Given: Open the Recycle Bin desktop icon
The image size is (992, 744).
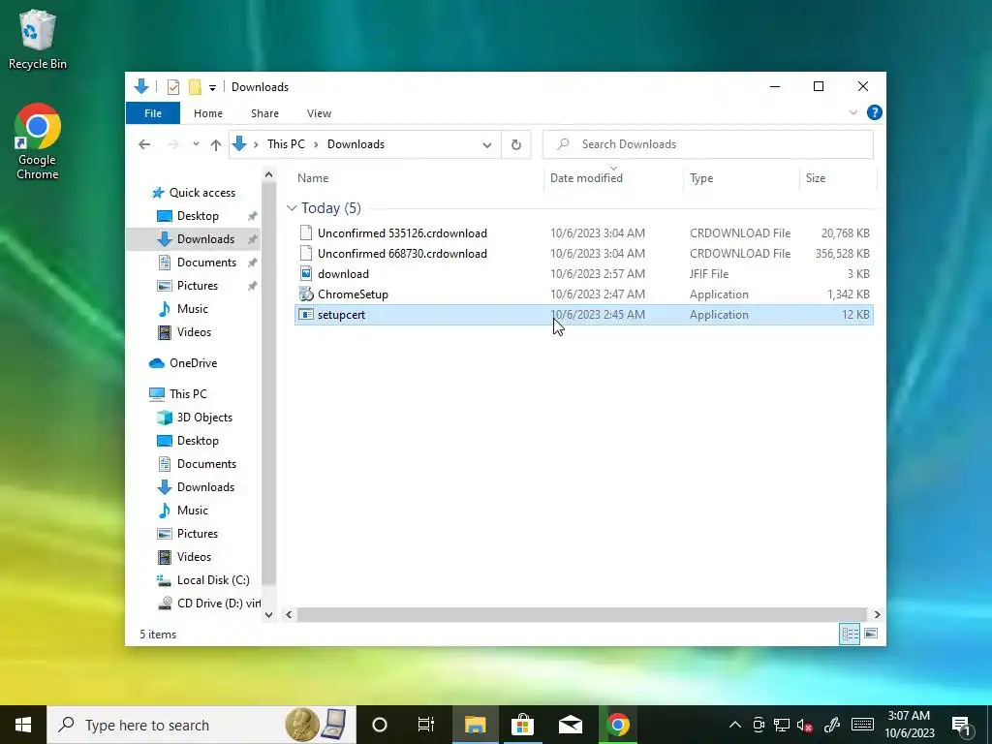Looking at the screenshot, I should click(38, 39).
